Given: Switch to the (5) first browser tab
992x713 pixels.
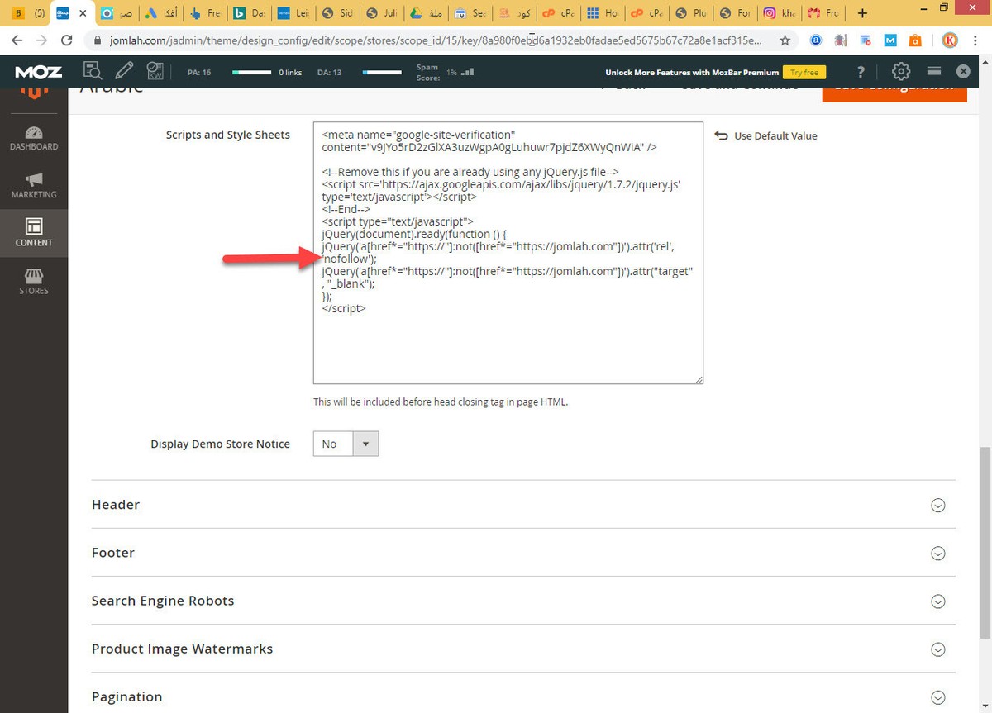Looking at the screenshot, I should [27, 13].
